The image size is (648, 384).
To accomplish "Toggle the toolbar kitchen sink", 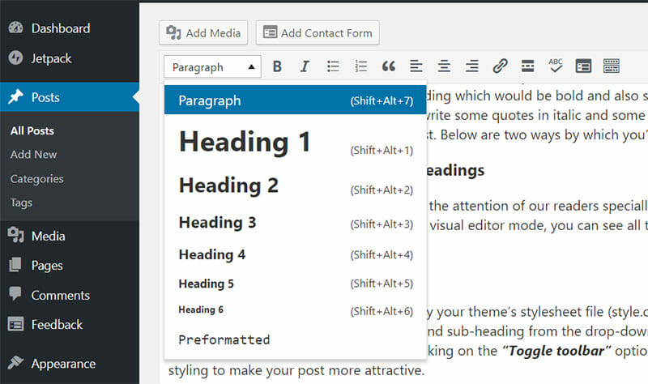I will 611,66.
